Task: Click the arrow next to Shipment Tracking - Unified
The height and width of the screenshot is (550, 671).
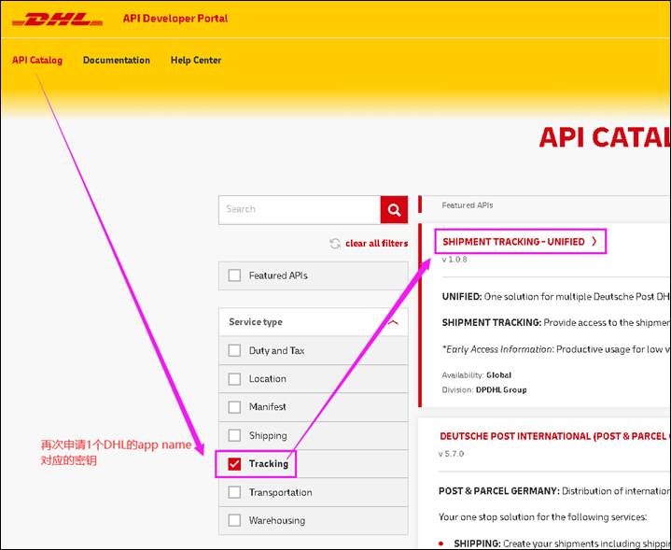Action: 594,242
